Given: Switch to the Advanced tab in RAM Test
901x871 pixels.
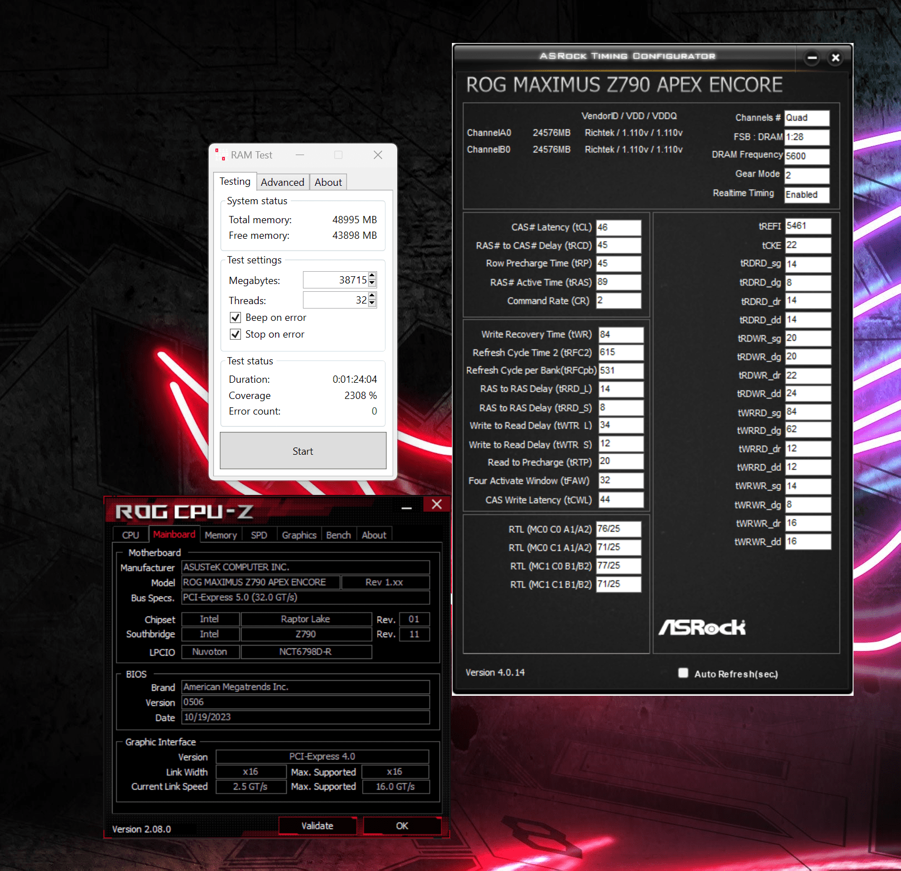Looking at the screenshot, I should point(282,182).
